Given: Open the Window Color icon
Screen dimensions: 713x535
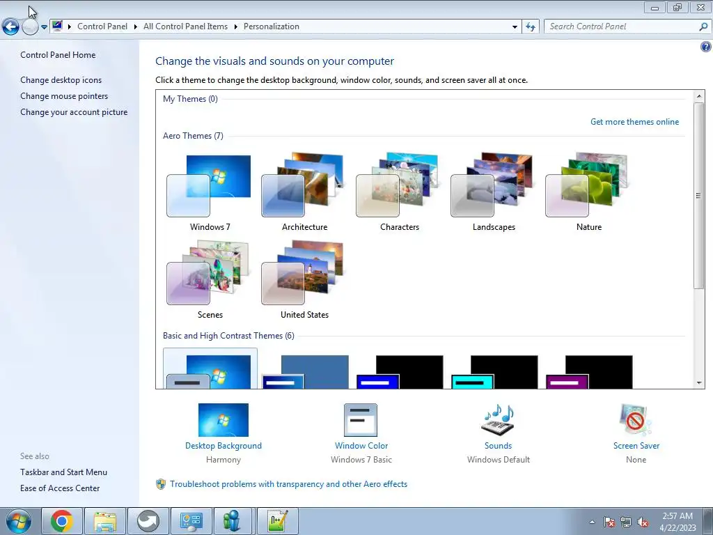Looking at the screenshot, I should pyautogui.click(x=361, y=420).
